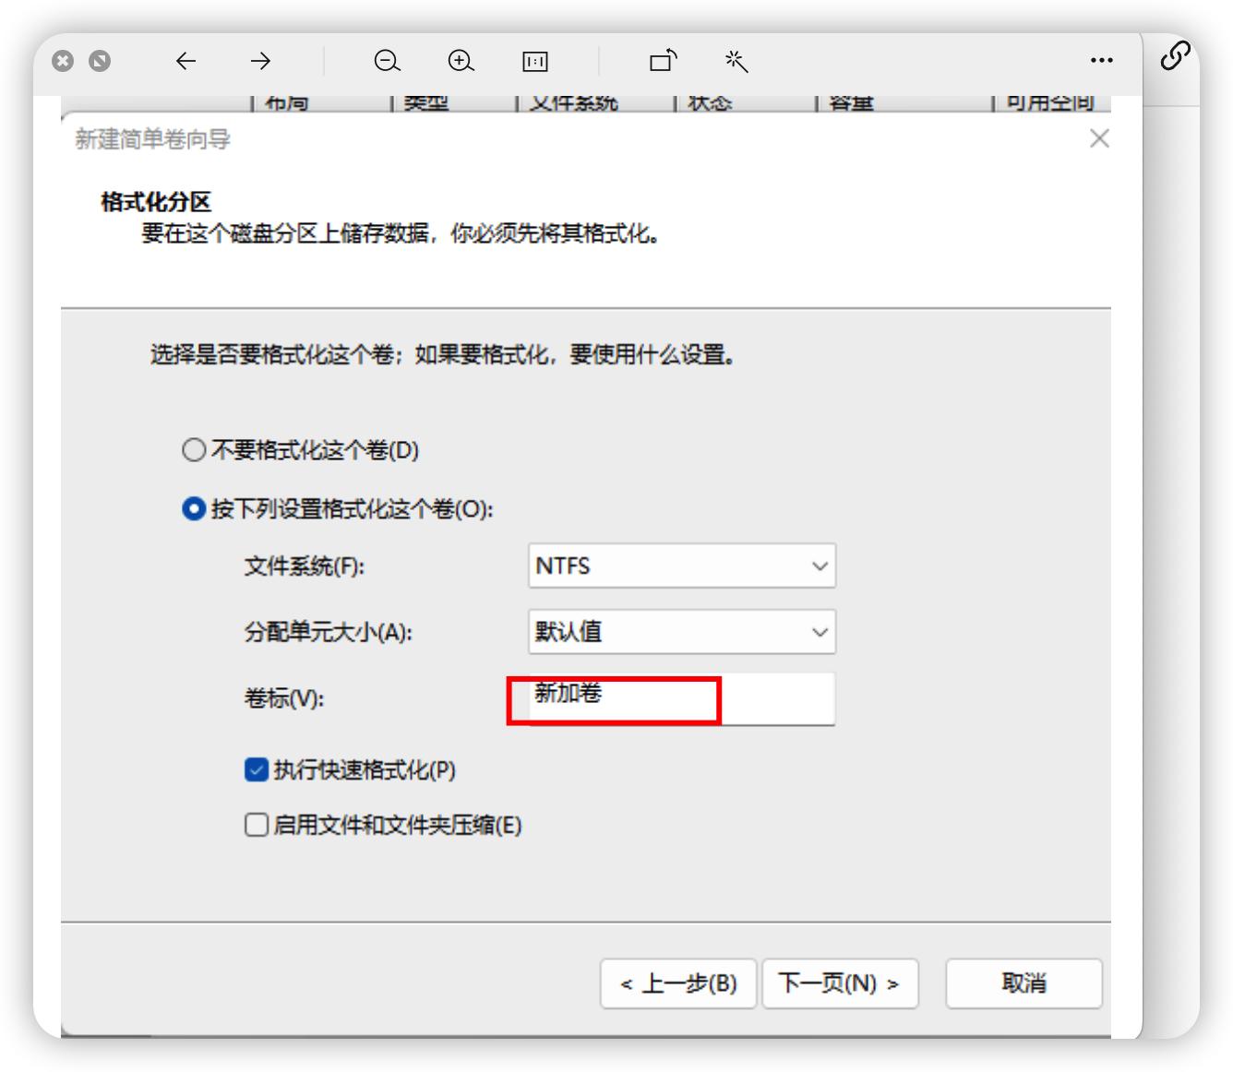Go forward with the right arrow icon

(261, 61)
